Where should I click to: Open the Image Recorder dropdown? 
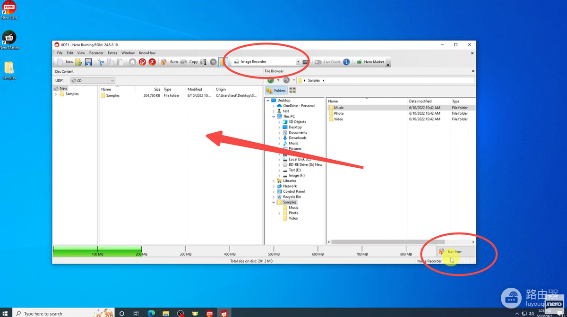(x=298, y=62)
